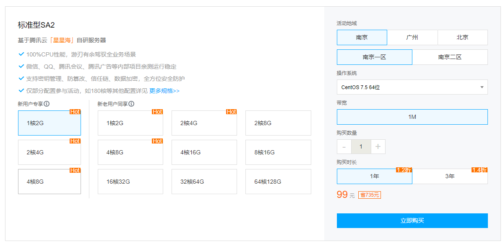Click the 操作系统 label
The height and width of the screenshot is (246, 503).
347,73
